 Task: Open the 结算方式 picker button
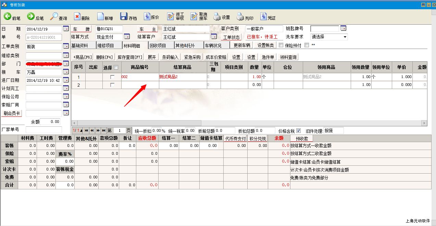(x=127, y=37)
